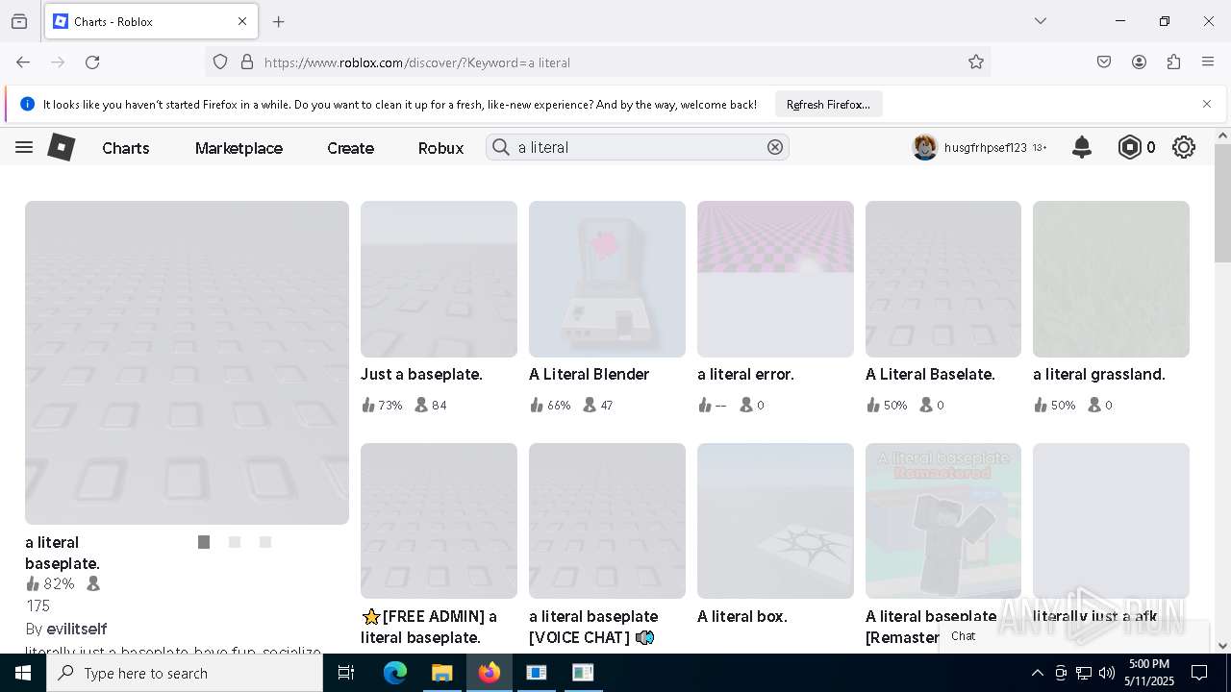Open Just a baseplate thumbnail

tap(439, 279)
